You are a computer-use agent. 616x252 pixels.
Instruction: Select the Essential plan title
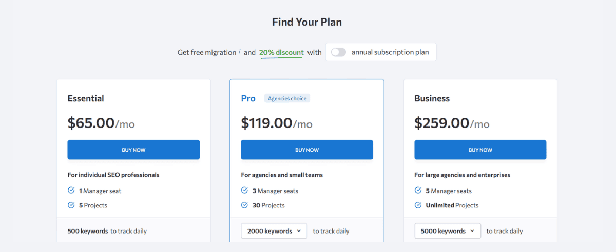pyautogui.click(x=86, y=98)
